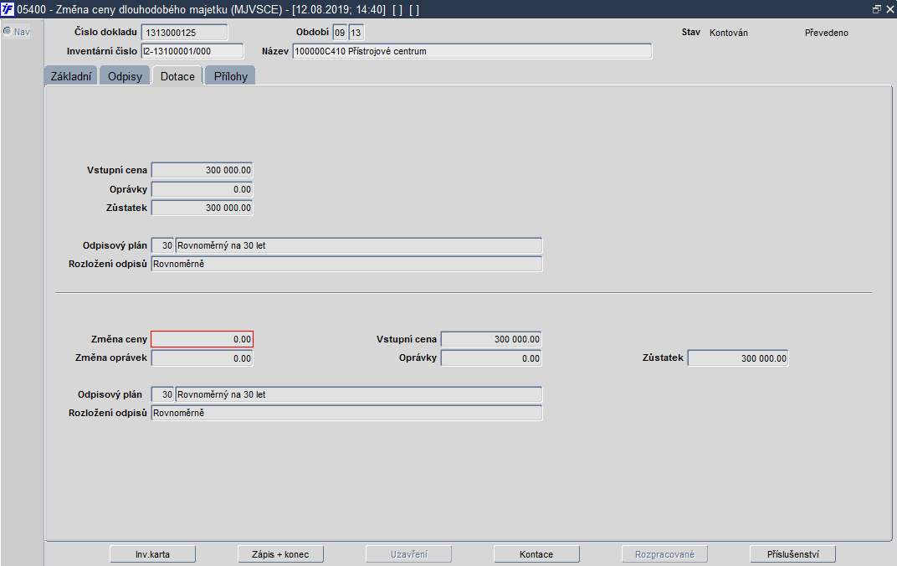Click the Stav label
897x566 pixels.
coord(690,32)
